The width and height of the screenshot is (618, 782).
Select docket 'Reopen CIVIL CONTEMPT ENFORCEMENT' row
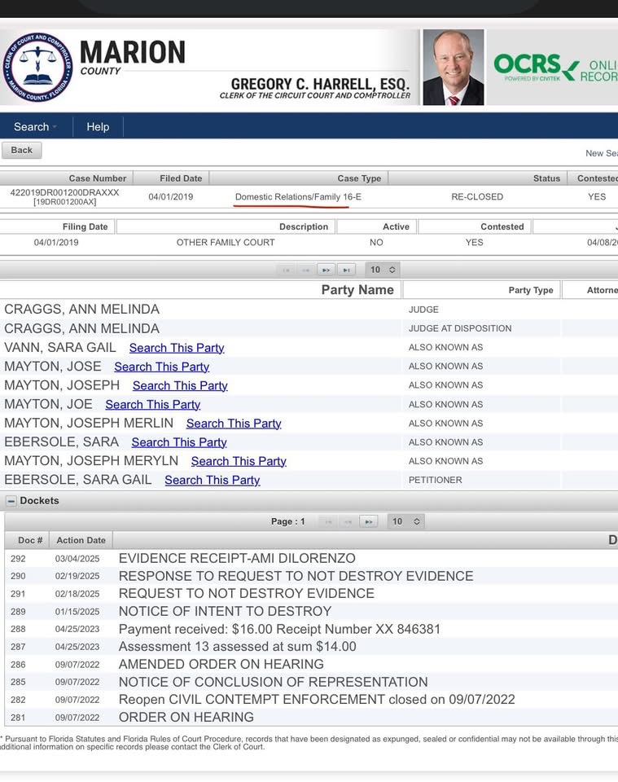point(317,700)
